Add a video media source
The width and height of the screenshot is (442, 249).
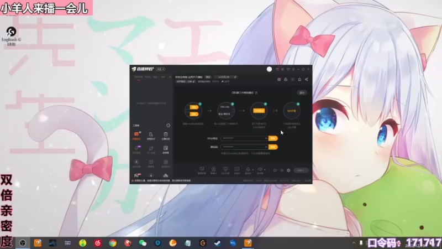(x=237, y=170)
